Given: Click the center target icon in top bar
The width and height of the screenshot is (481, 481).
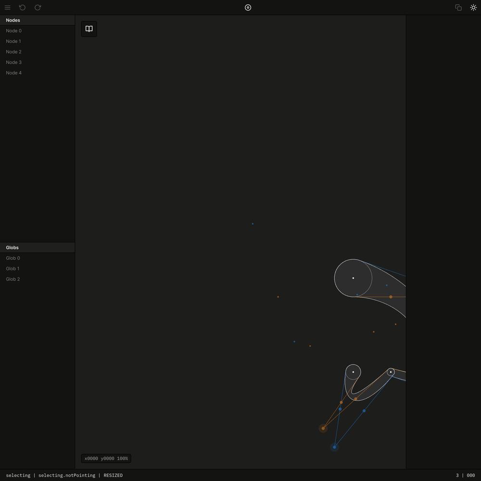Looking at the screenshot, I should click(248, 7).
